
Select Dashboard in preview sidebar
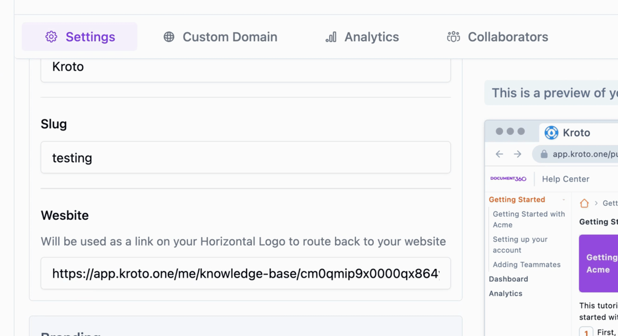[x=508, y=279]
